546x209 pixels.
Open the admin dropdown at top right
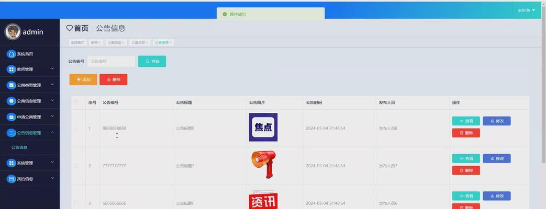(526, 10)
